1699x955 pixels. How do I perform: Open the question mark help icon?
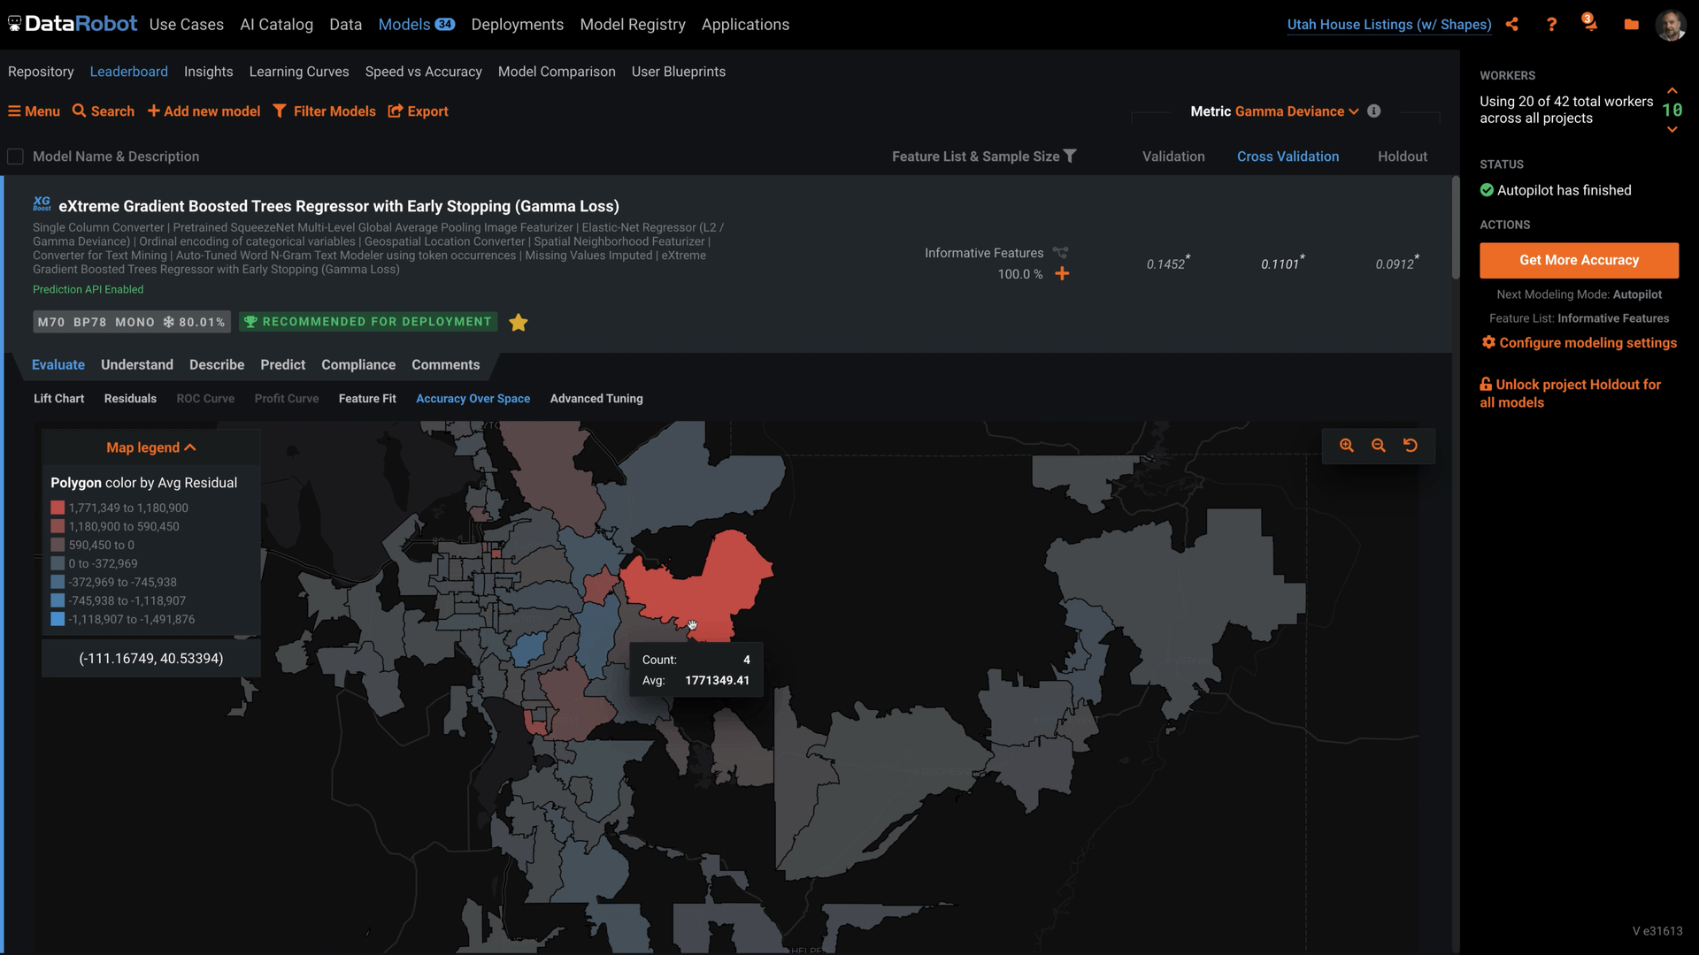point(1551,25)
